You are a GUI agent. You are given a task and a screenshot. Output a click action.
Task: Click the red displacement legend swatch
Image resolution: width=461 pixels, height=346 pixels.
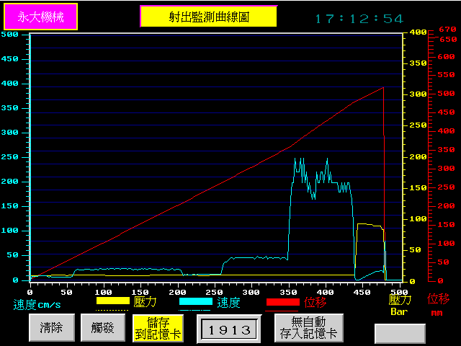(x=283, y=301)
